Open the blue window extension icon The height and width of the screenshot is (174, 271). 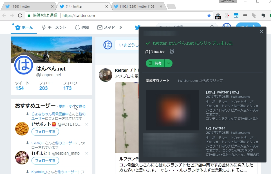point(236,15)
